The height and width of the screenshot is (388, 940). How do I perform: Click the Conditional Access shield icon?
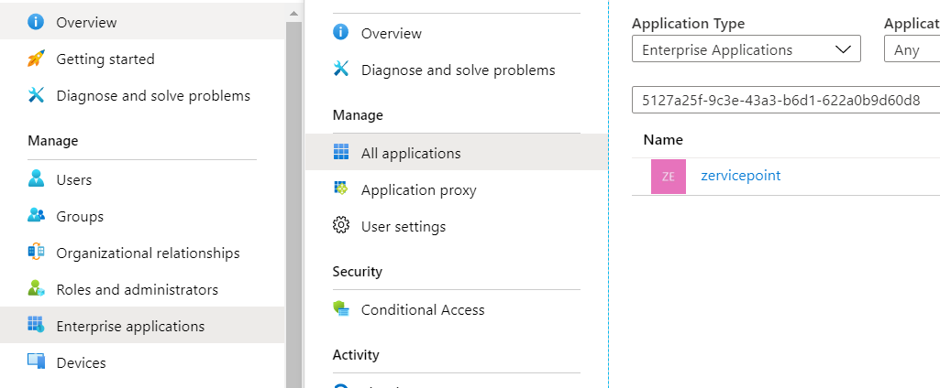coord(341,309)
